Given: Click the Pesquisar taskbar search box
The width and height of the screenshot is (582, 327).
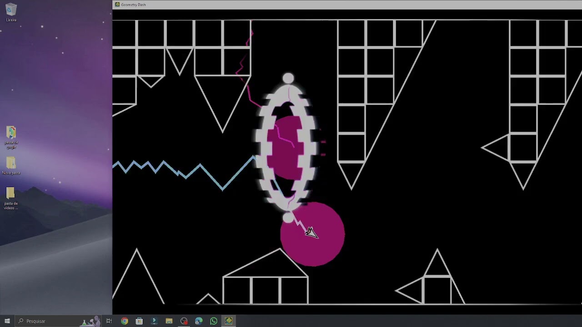Looking at the screenshot, I should click(x=58, y=321).
